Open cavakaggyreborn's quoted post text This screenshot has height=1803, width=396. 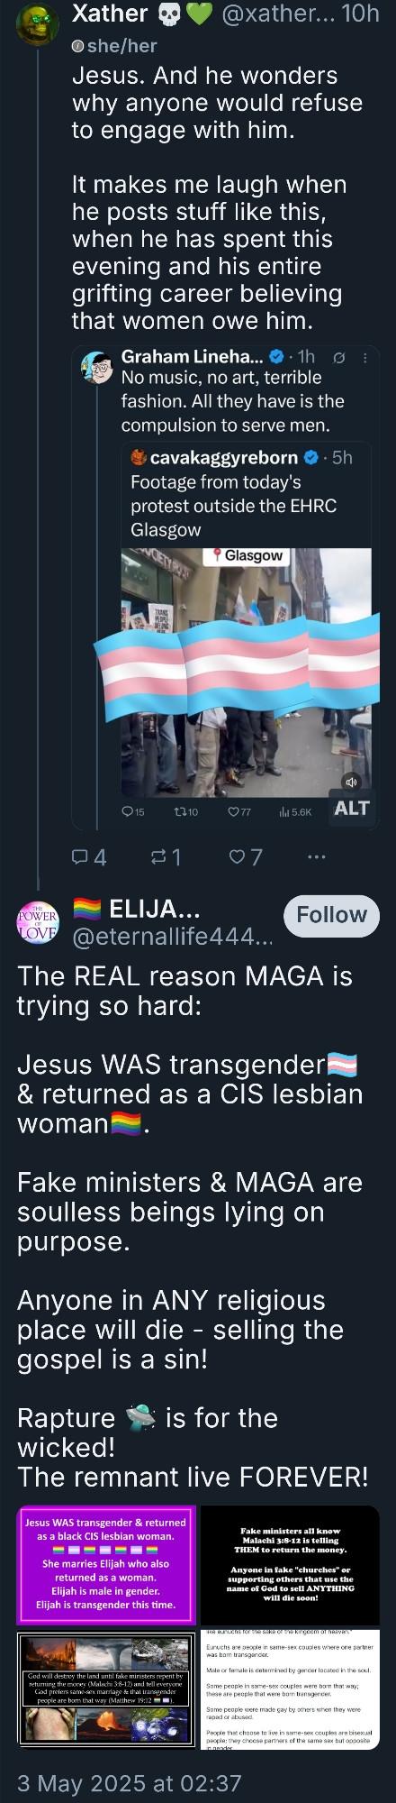tap(233, 506)
